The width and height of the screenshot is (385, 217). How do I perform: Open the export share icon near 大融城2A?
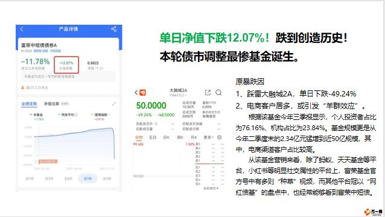coord(208,92)
